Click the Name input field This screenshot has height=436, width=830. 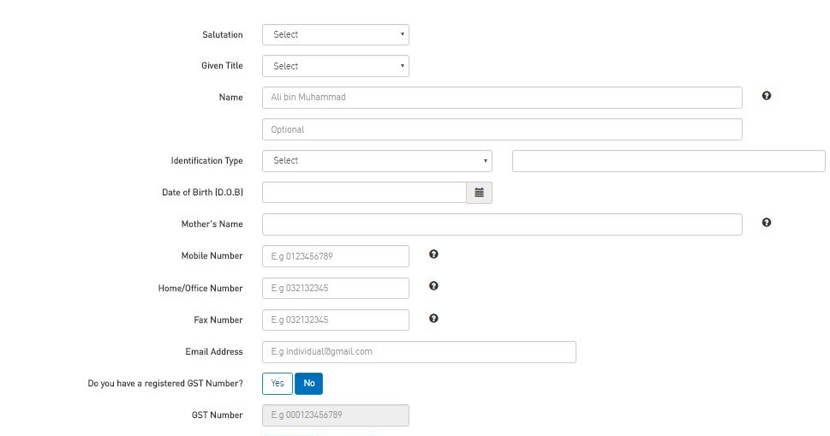coord(502,98)
